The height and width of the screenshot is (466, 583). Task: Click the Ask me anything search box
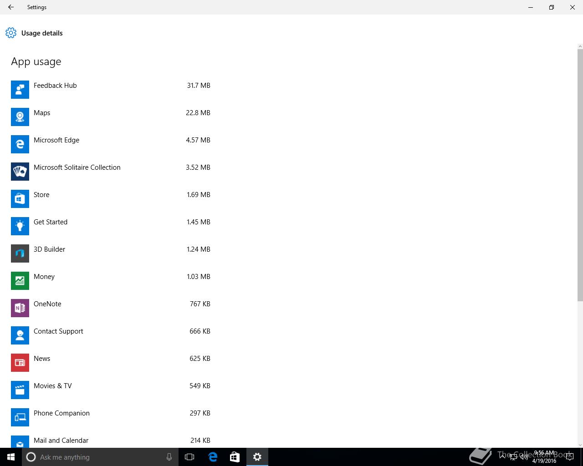(x=100, y=457)
